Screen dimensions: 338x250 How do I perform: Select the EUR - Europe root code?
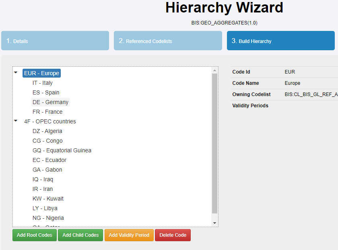(42, 73)
